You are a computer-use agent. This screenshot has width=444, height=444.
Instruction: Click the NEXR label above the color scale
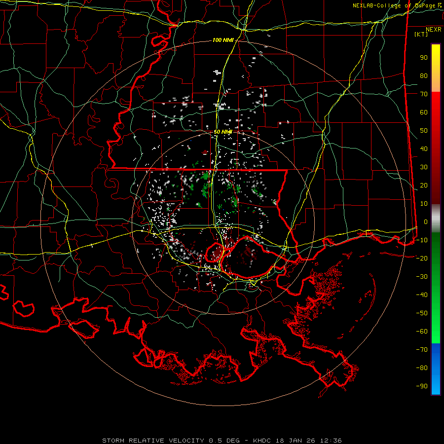pos(434,30)
